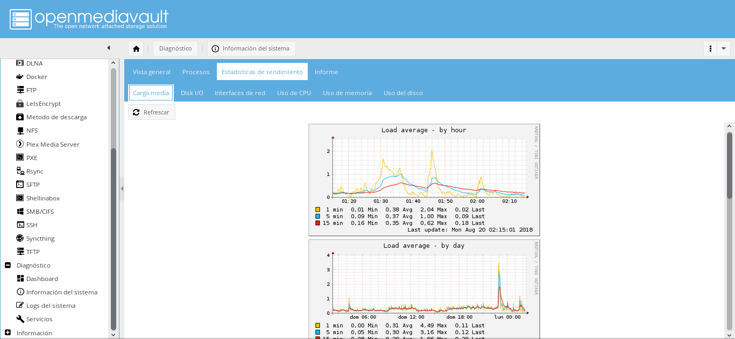Click the sidebar vertical scrollbar thumb
The width and height of the screenshot is (735, 339).
[x=113, y=239]
